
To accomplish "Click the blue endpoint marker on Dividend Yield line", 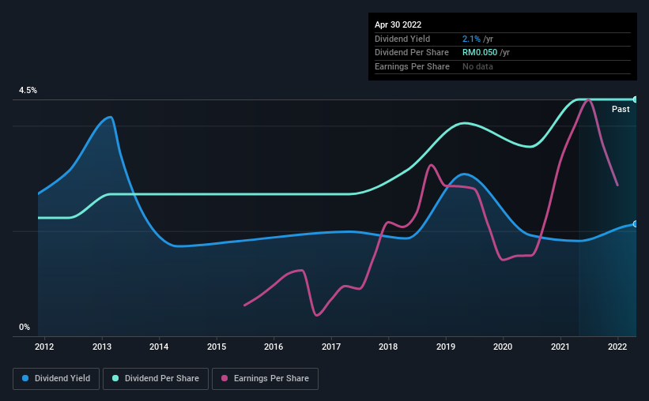I will (x=636, y=224).
